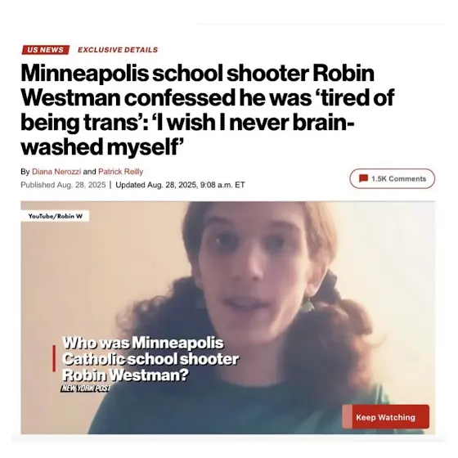458x458 pixels.
Task: Click the red vertical accent bar beside video title
Action: (54, 358)
